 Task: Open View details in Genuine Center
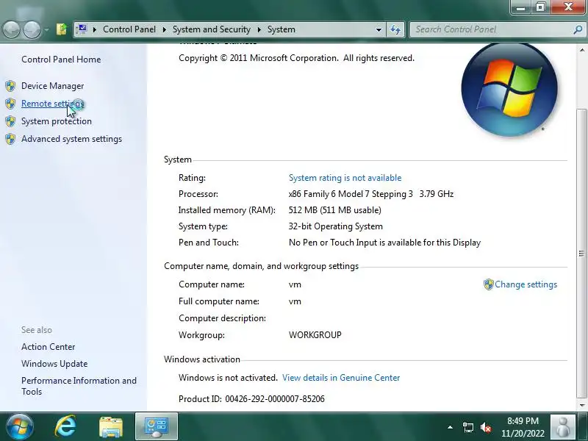[x=341, y=378]
